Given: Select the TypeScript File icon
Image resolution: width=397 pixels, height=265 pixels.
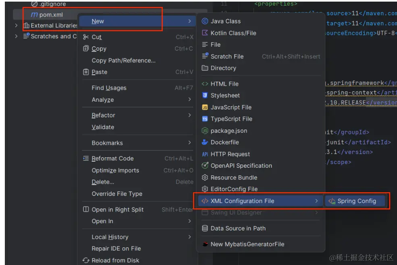Looking at the screenshot, I should pyautogui.click(x=205, y=119).
